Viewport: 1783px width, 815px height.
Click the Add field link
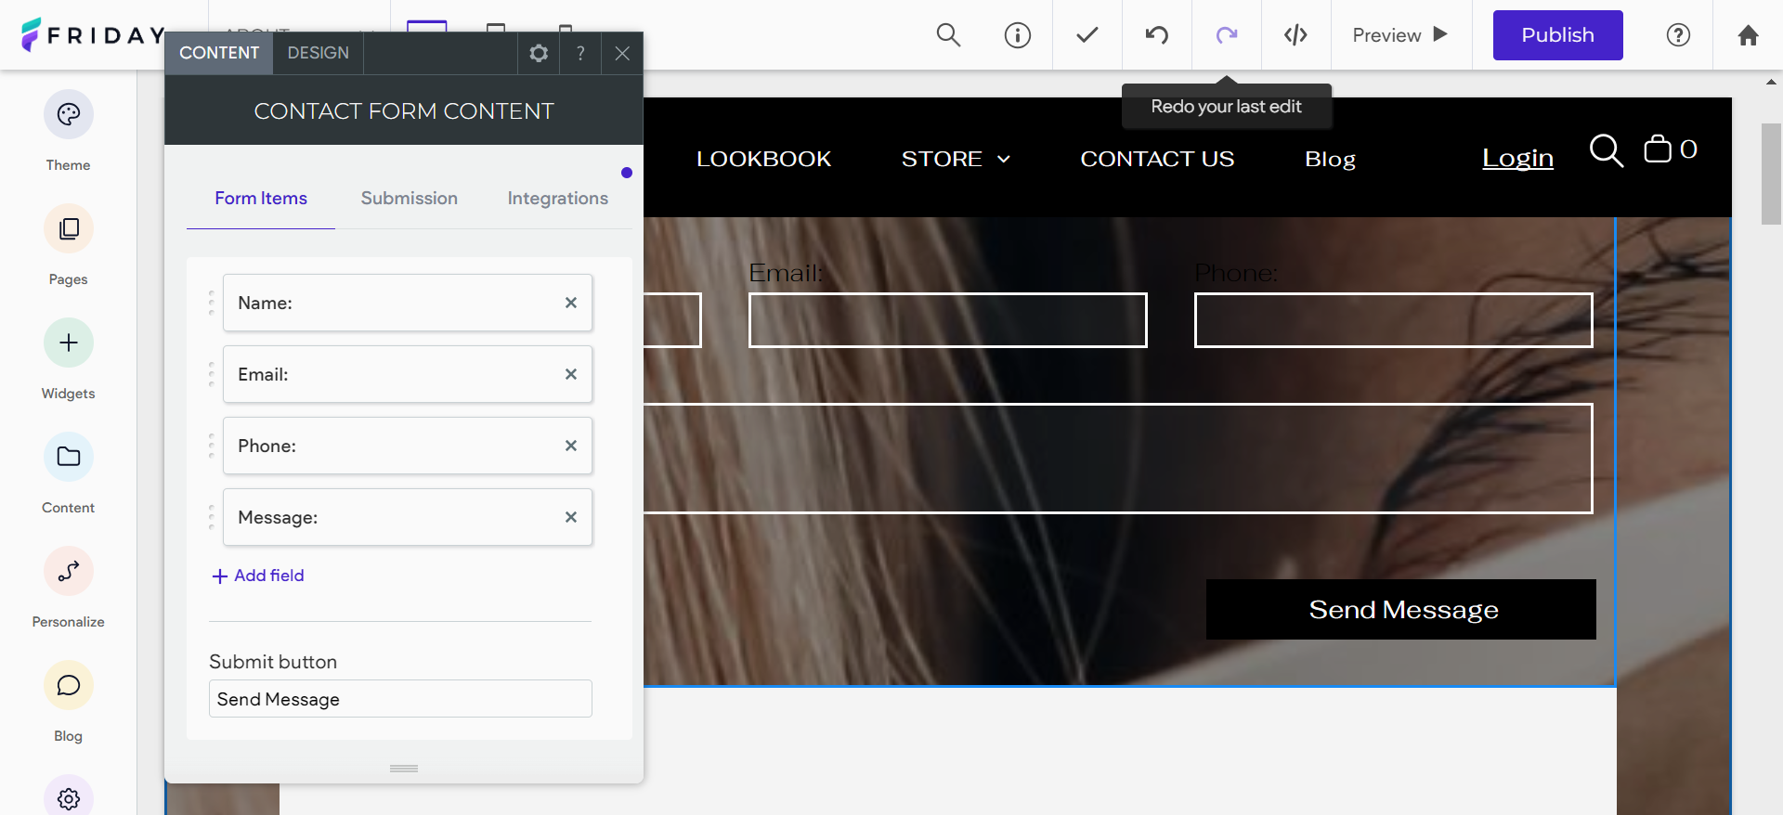tap(258, 576)
